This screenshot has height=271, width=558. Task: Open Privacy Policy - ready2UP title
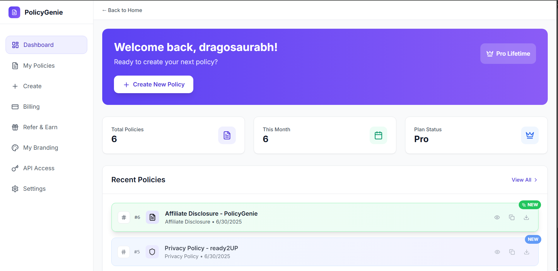click(201, 248)
